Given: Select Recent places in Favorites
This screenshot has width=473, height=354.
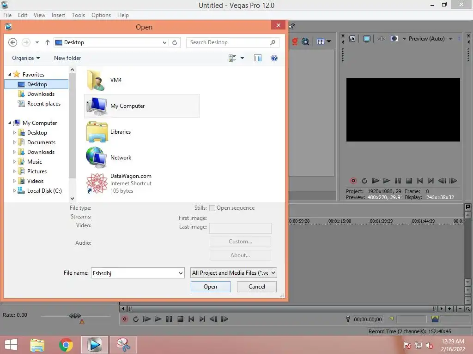Looking at the screenshot, I should pos(39,104).
